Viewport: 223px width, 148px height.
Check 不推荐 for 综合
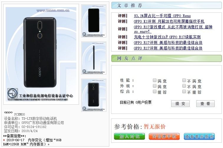184,91
